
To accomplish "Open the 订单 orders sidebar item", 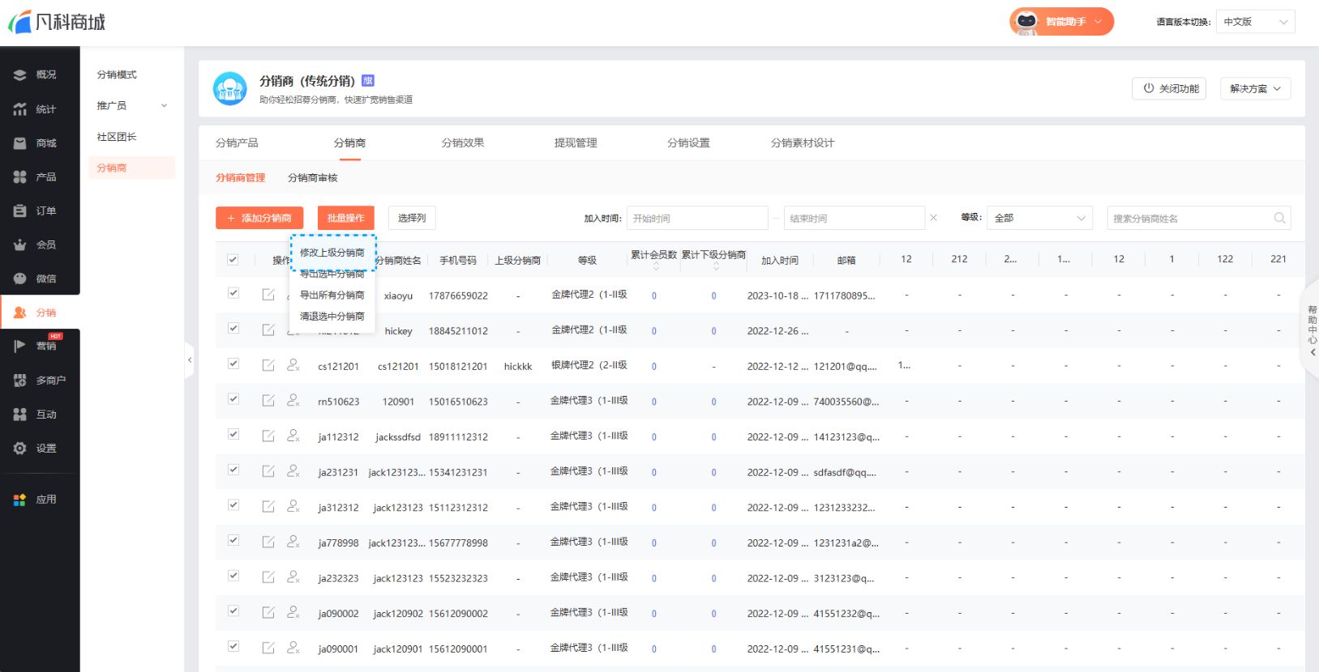I will (35, 211).
